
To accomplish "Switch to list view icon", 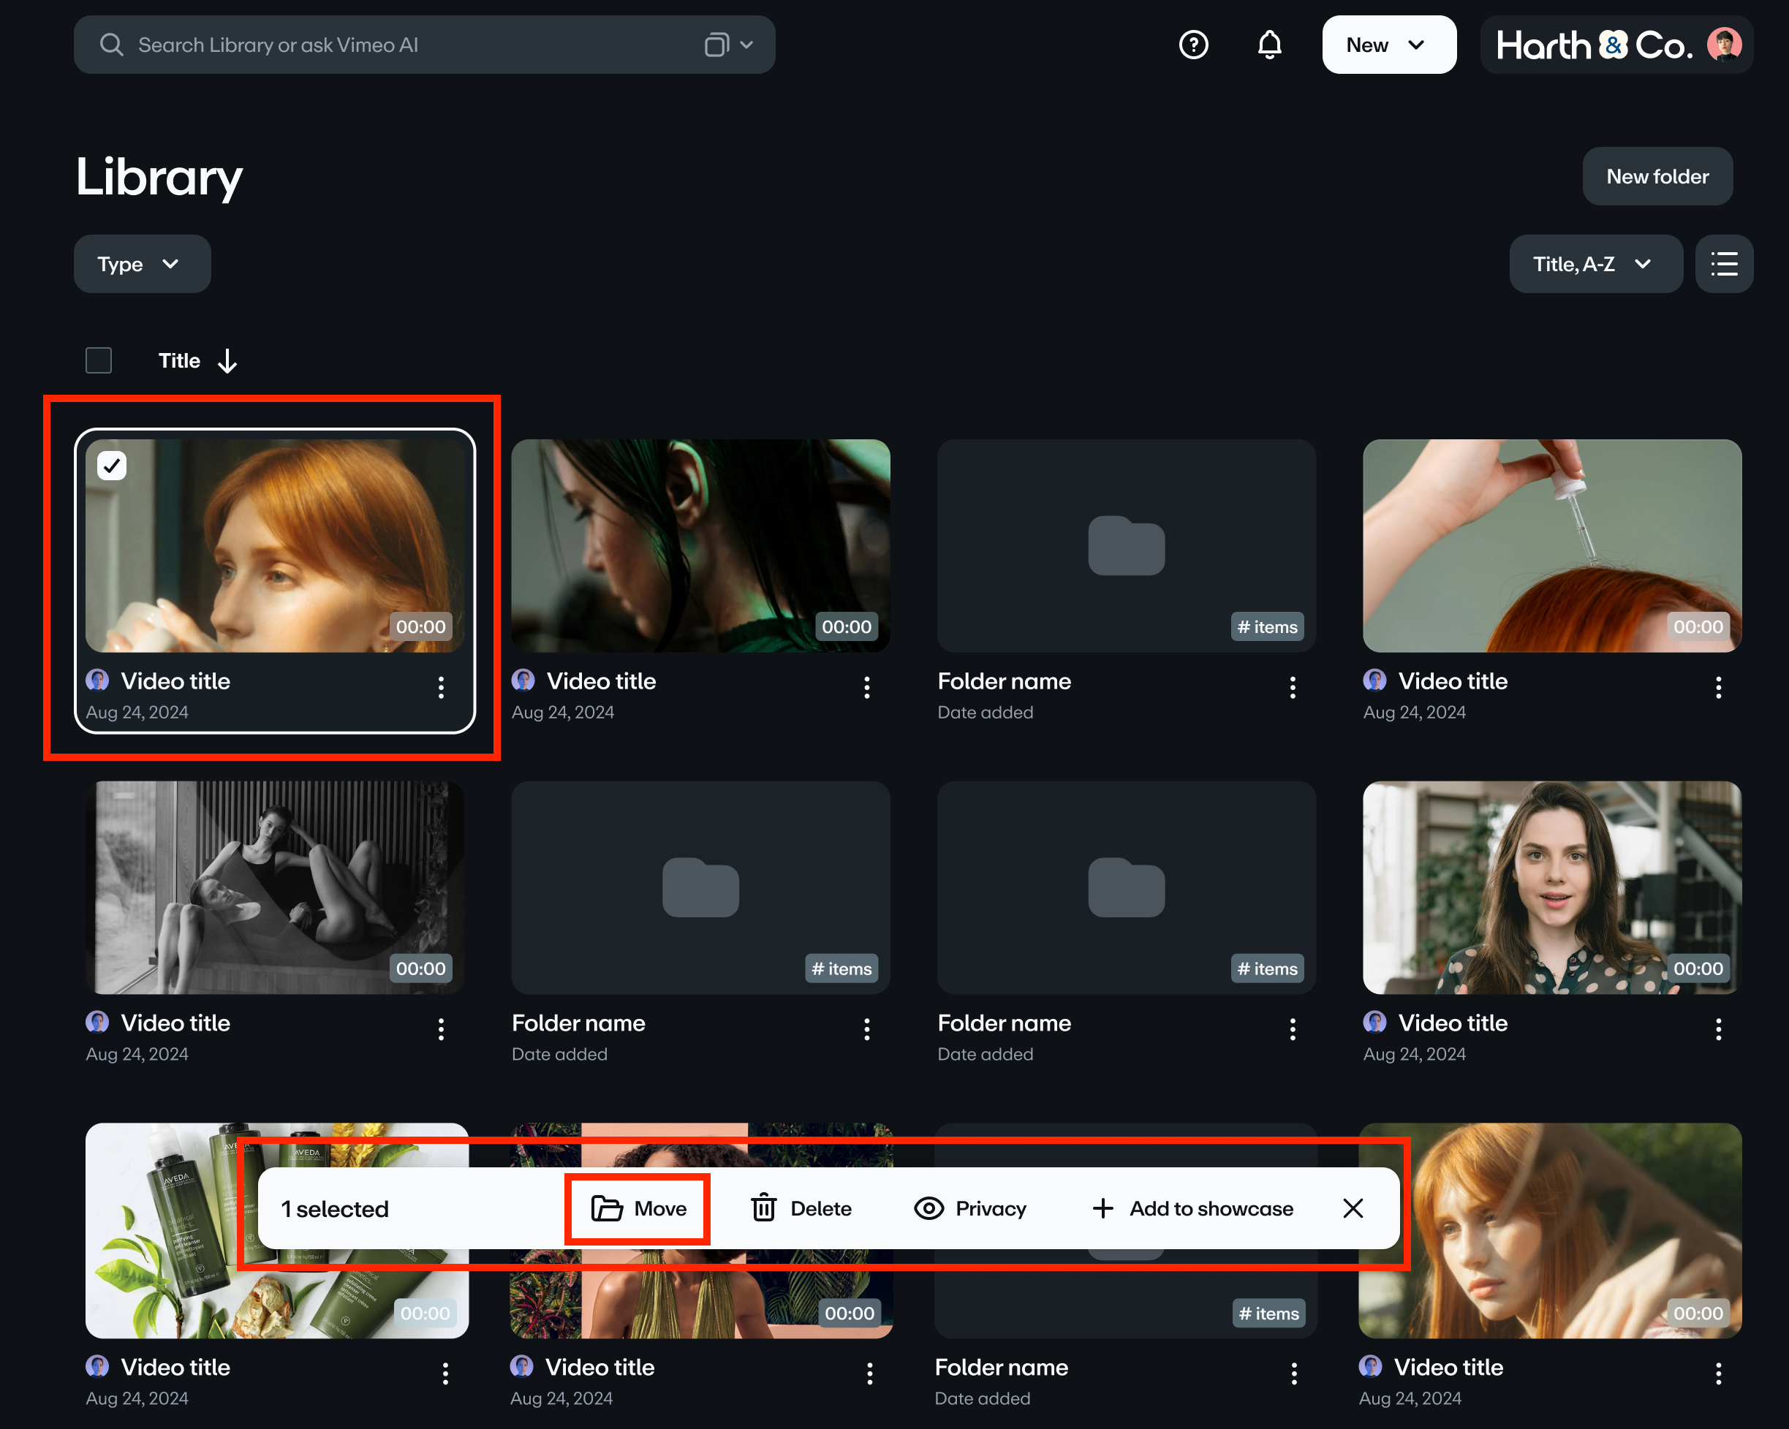I will [1723, 264].
